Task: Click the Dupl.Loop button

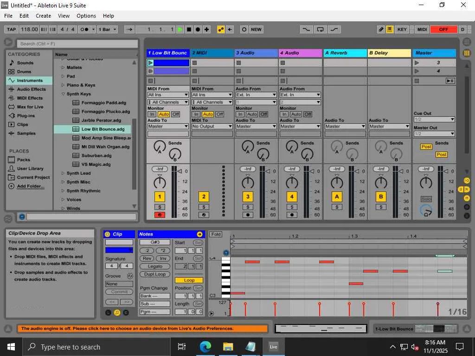Action: 155,274
